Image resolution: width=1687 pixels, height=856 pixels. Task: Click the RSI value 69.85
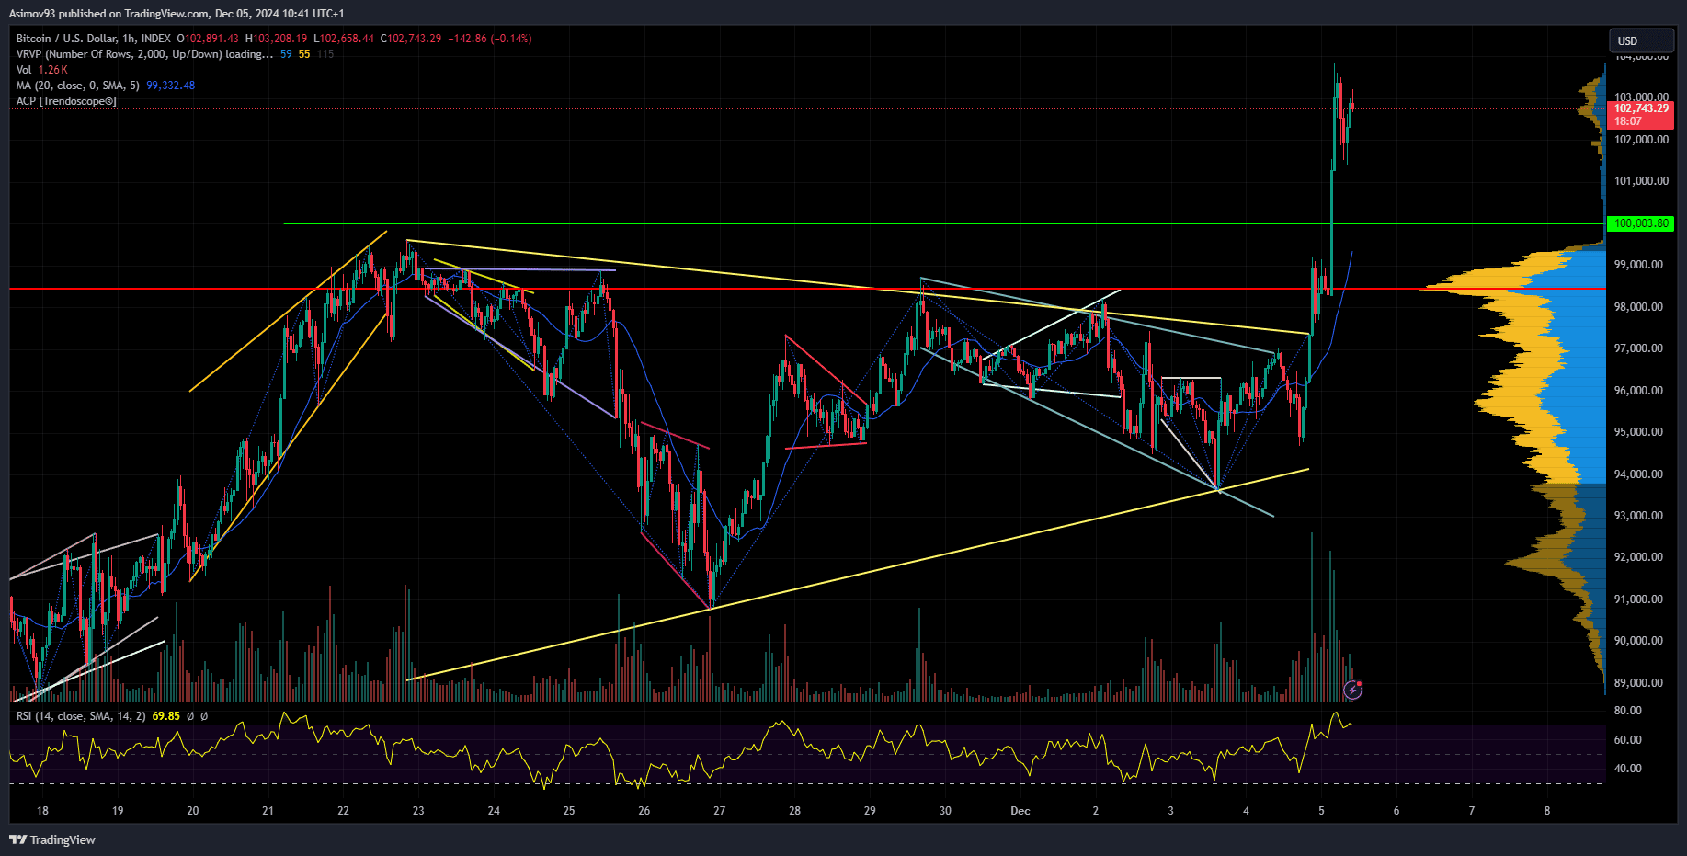166,716
